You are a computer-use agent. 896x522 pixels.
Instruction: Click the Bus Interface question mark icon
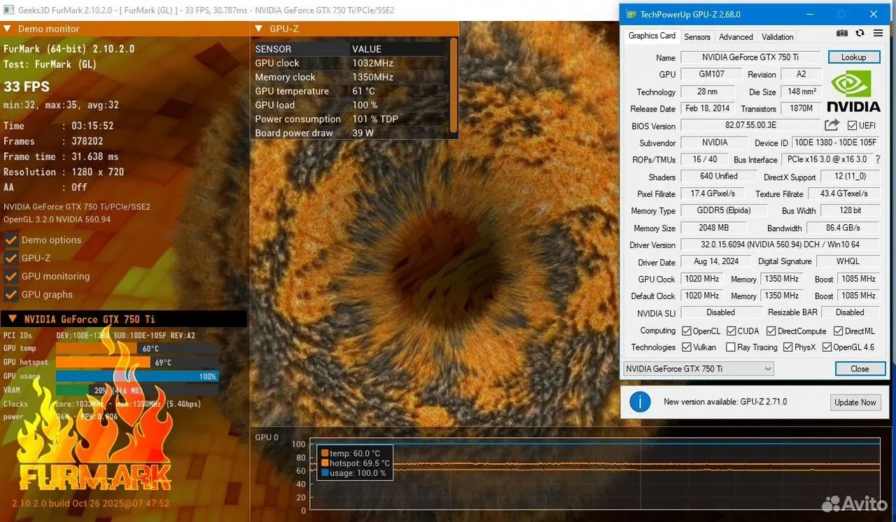[878, 160]
